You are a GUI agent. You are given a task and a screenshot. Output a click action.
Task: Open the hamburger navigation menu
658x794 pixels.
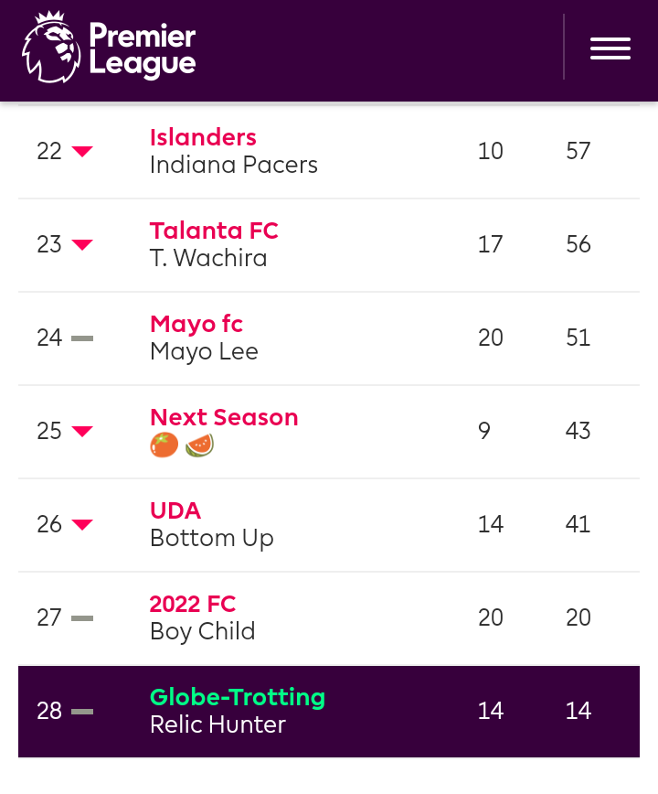coord(610,48)
